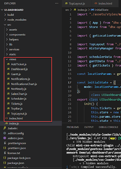Click the braces icon of package-lock.json

pyautogui.click(x=5, y=158)
